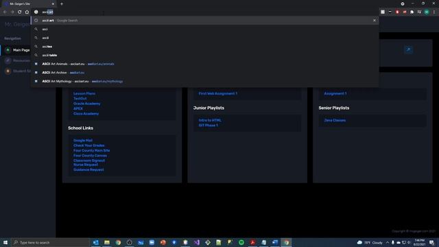Select the 'ascii' search suggestion

(205, 38)
